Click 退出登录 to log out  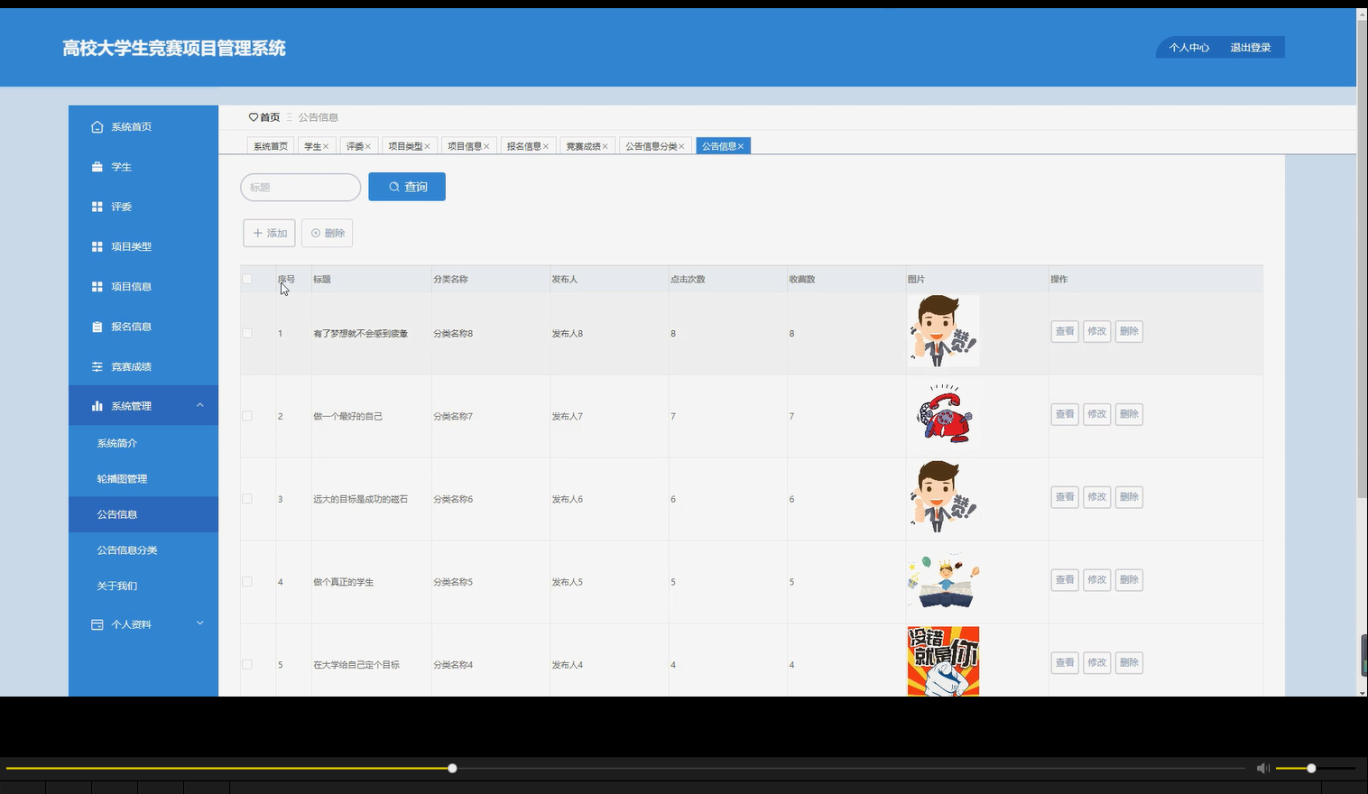coord(1250,47)
